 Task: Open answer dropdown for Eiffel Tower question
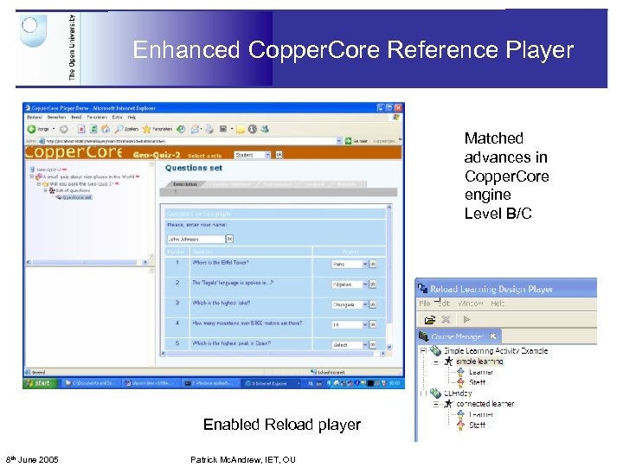coord(365,264)
